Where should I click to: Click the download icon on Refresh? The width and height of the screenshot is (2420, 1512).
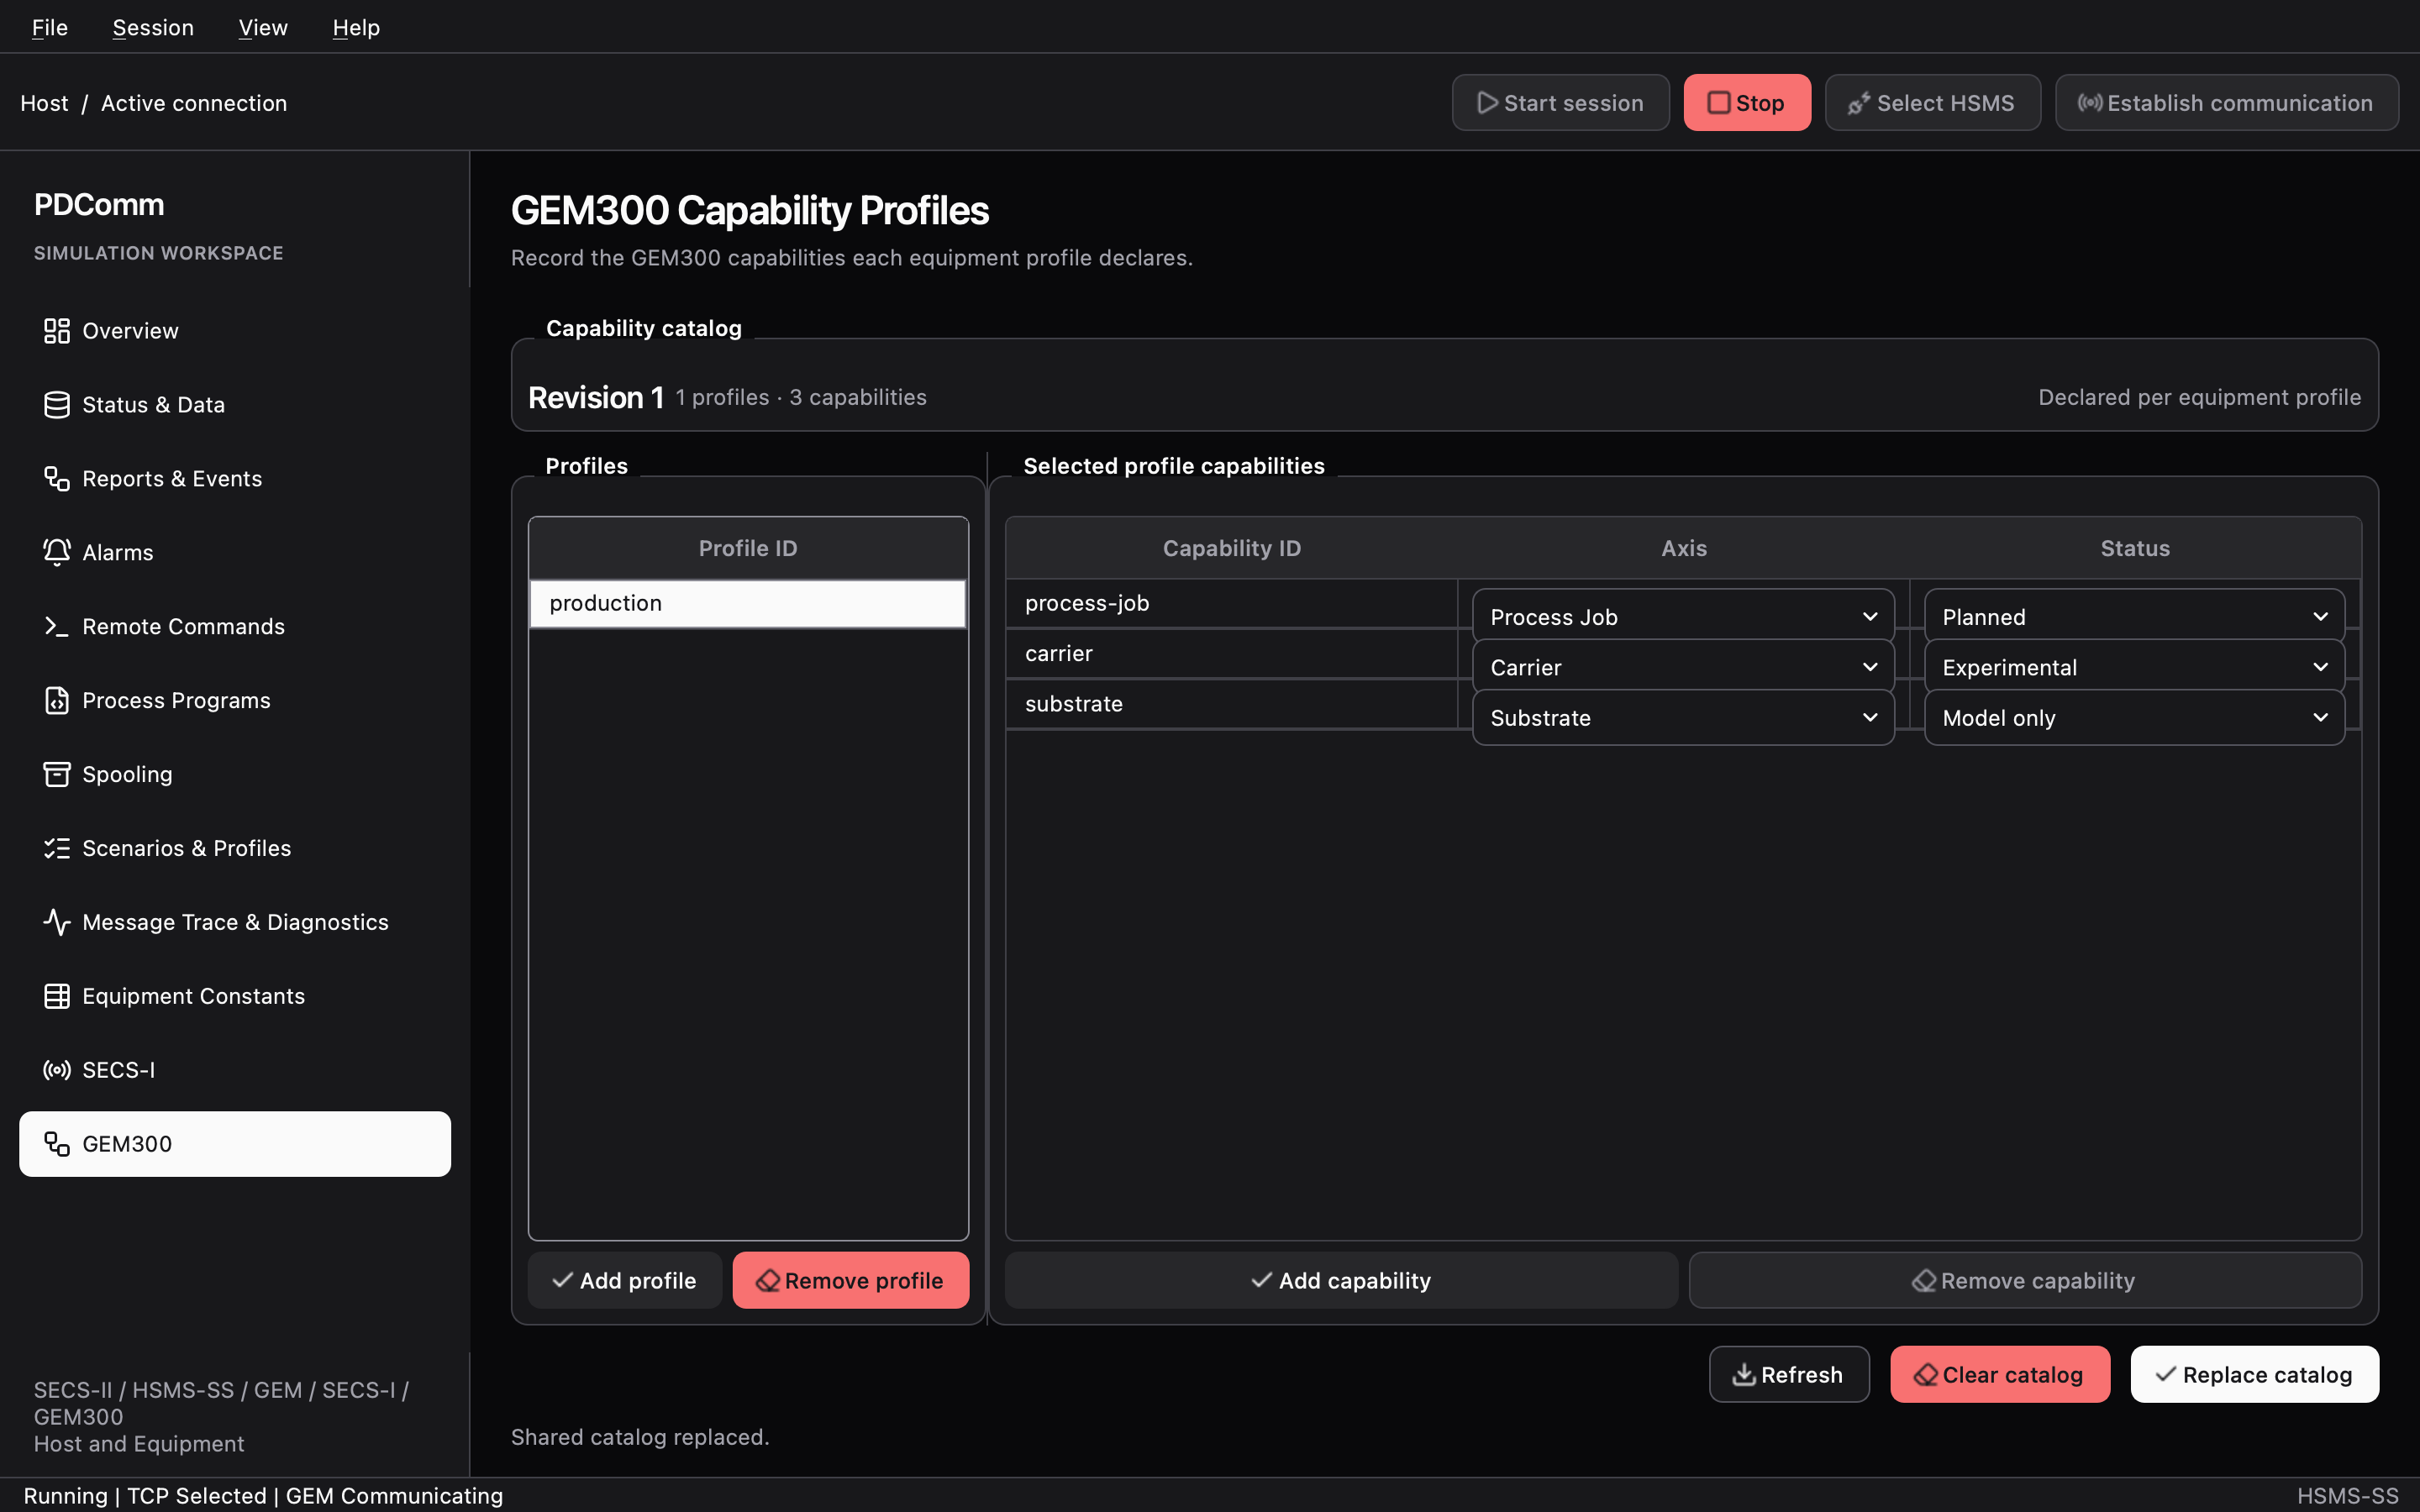(x=1744, y=1375)
